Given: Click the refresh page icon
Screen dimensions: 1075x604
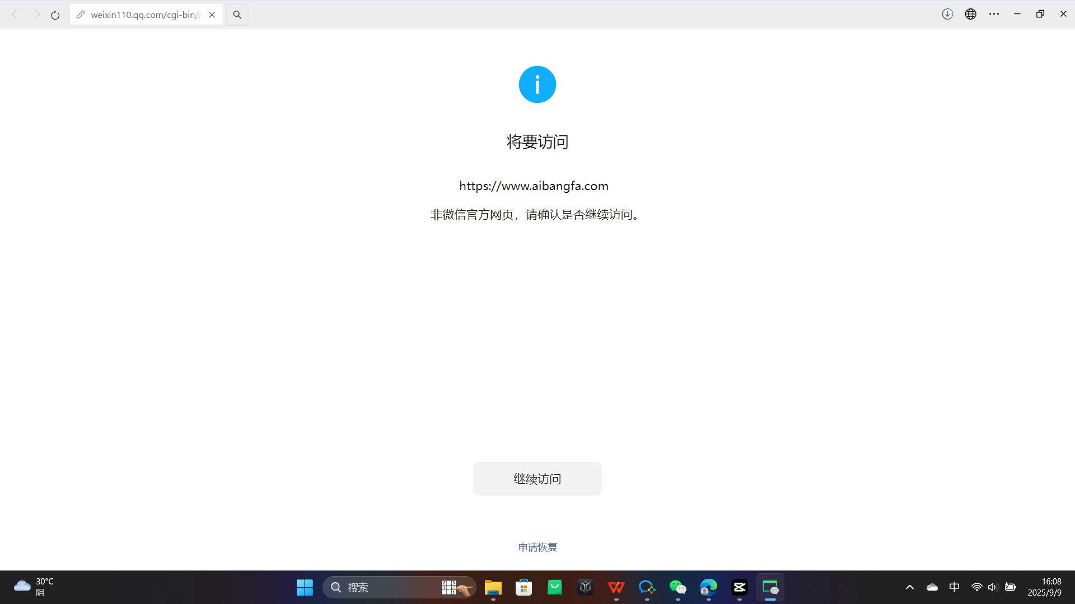Looking at the screenshot, I should 55,15.
